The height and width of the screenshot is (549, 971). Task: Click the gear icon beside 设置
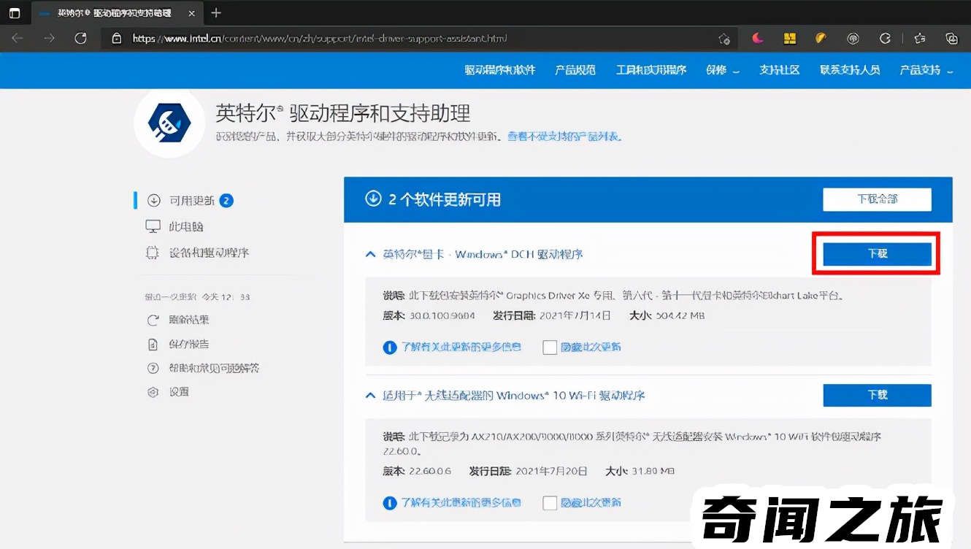[x=153, y=392]
